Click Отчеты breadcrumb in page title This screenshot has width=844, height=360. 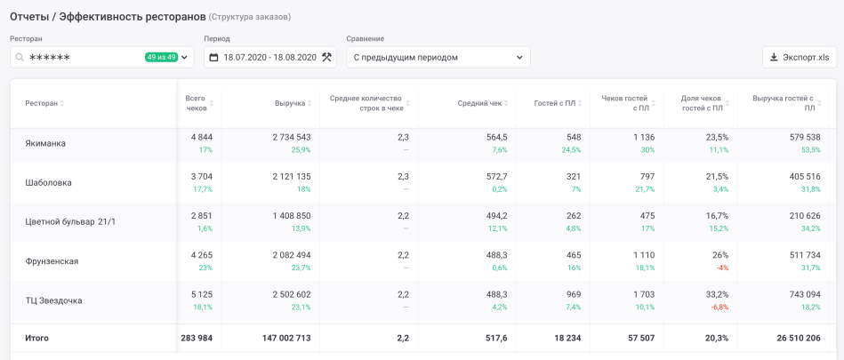click(x=32, y=16)
